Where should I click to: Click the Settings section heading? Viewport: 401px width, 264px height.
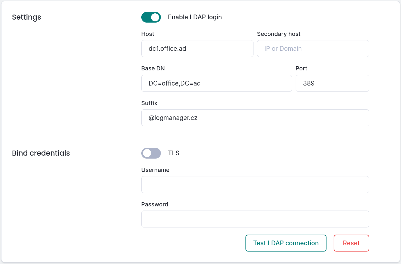coord(26,17)
